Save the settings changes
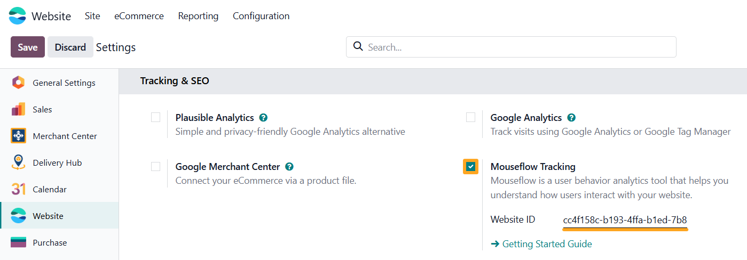 28,47
